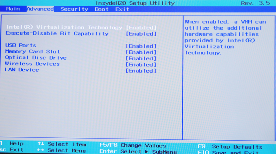Click the left-right arrow Select Menu icon
276x154 pixels.
point(40,150)
